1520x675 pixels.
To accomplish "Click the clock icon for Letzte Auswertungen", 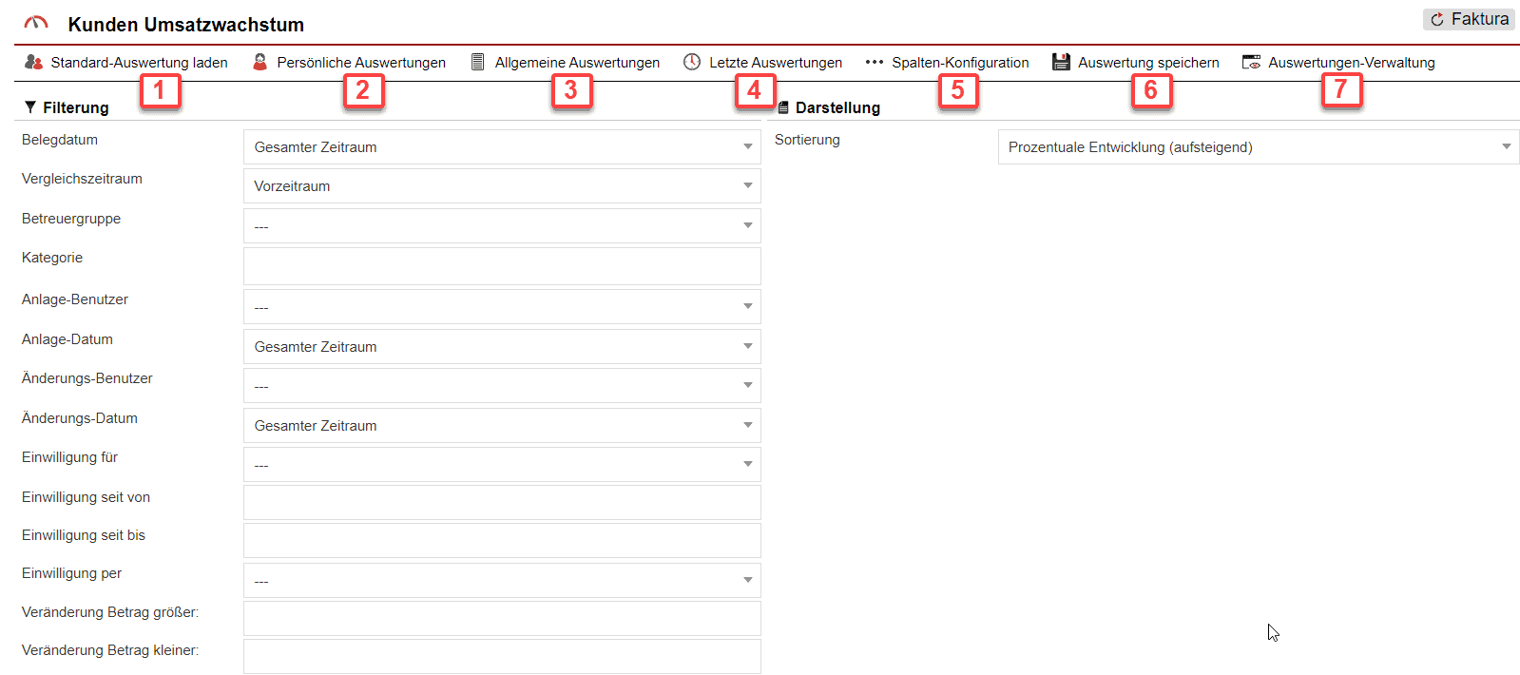I will click(692, 63).
